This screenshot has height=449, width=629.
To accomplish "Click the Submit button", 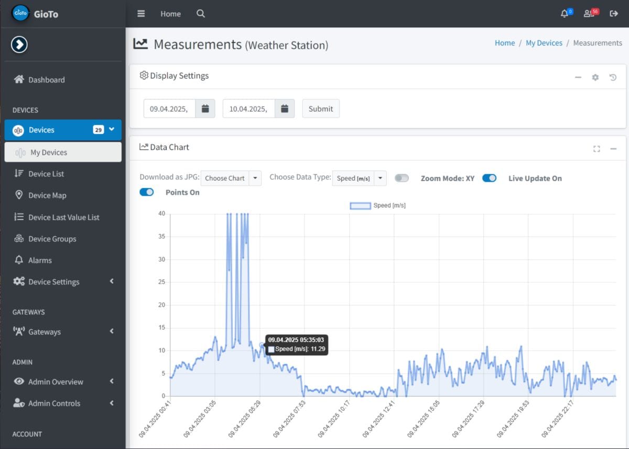I will [321, 108].
